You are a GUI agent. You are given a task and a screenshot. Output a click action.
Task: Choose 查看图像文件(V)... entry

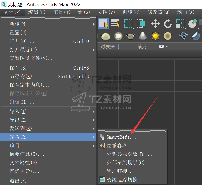tap(48, 58)
